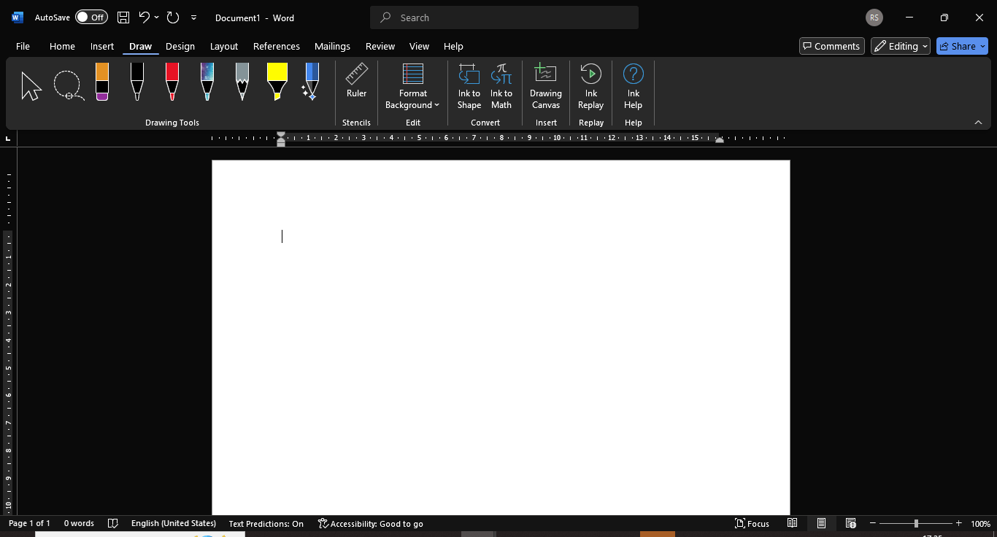This screenshot has width=997, height=537.
Task: Insert a Drawing Canvas
Action: coord(546,86)
